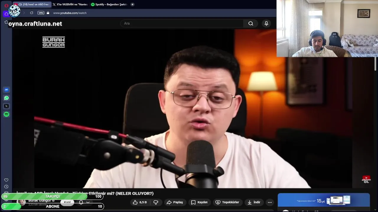Save the video with Kaydet
378x212 pixels.
pos(199,202)
